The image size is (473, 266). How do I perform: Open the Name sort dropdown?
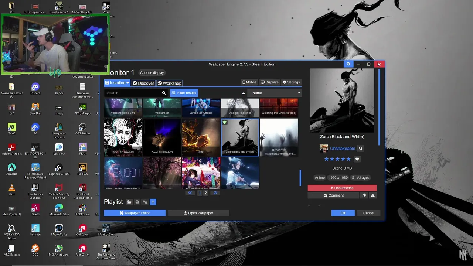pos(274,93)
